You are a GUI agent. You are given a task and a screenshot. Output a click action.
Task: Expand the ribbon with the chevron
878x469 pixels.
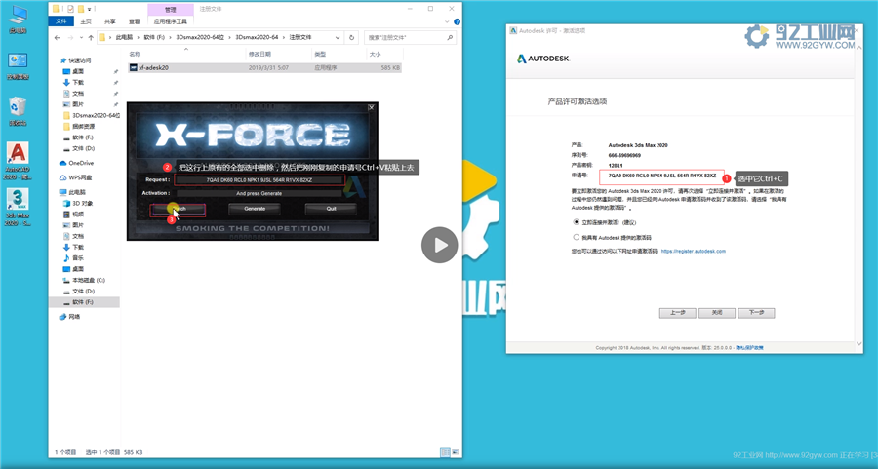click(x=447, y=21)
